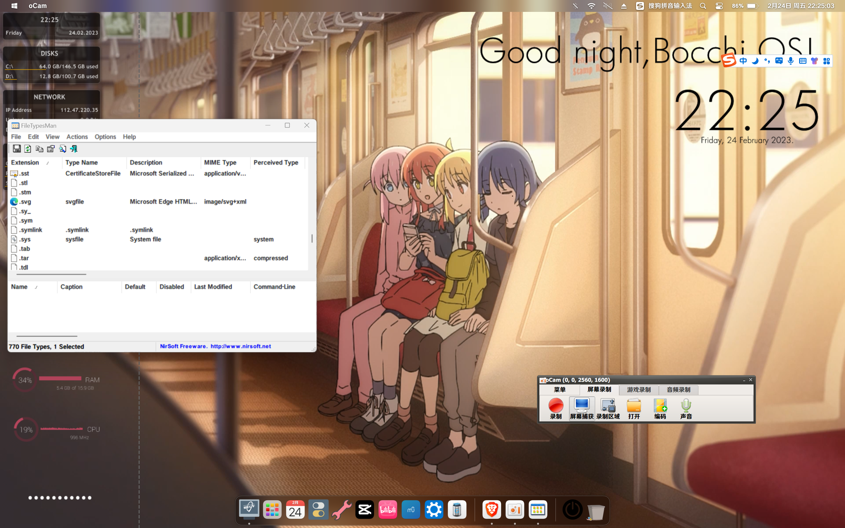Click the Sogou microphone voice input icon
The width and height of the screenshot is (845, 528).
coord(791,61)
